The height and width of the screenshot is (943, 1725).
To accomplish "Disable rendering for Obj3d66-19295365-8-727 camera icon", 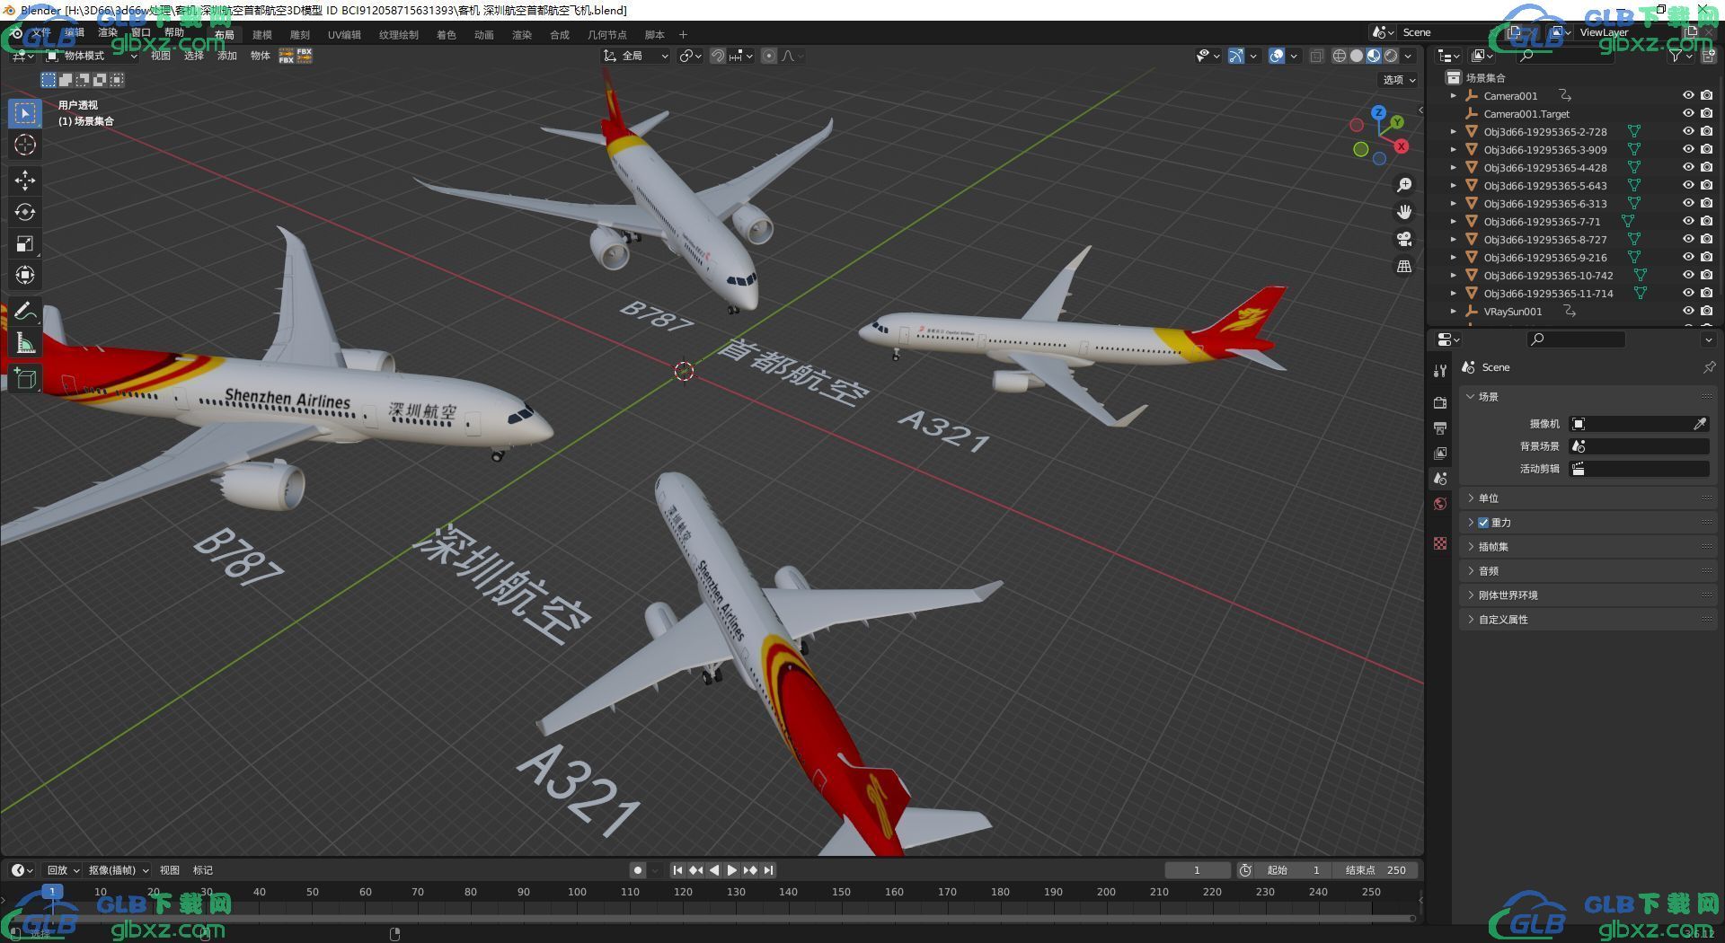I will (1706, 239).
